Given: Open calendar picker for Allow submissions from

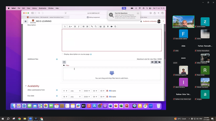Looking at the screenshot, I should tap(107, 91).
